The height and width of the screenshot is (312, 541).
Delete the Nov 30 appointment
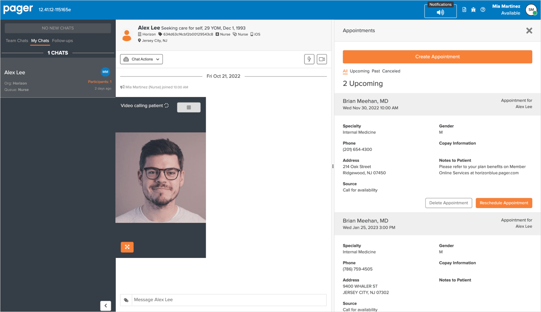point(449,203)
